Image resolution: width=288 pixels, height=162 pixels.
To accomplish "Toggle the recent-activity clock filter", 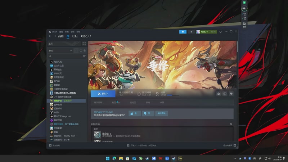I will click(x=81, y=50).
